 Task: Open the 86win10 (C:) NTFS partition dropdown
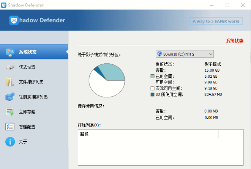[184, 54]
